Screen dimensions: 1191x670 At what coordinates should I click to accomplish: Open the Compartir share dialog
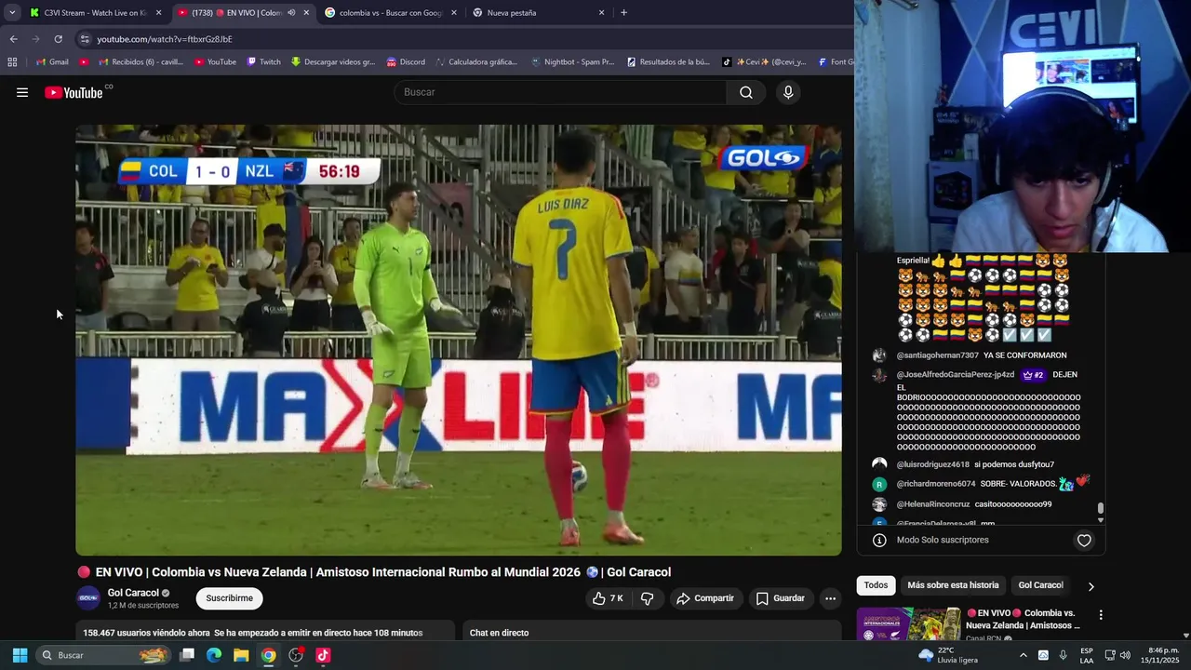tap(705, 598)
